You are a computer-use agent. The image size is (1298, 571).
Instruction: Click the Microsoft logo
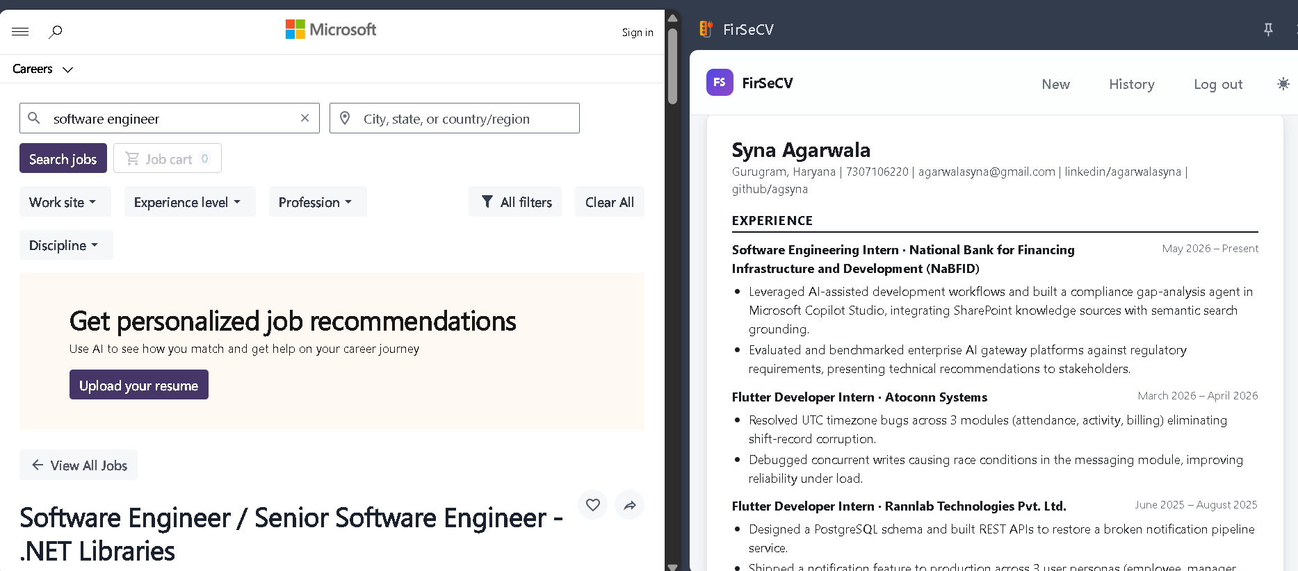point(331,29)
